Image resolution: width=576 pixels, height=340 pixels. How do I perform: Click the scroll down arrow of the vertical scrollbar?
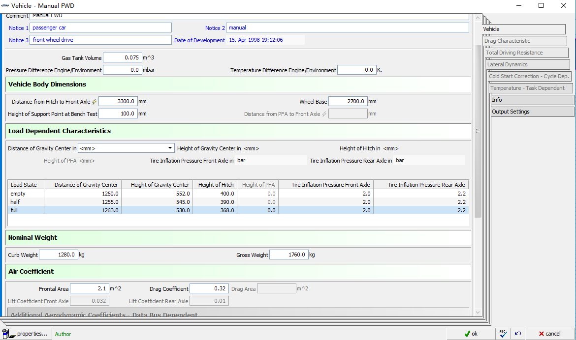pos(477,312)
